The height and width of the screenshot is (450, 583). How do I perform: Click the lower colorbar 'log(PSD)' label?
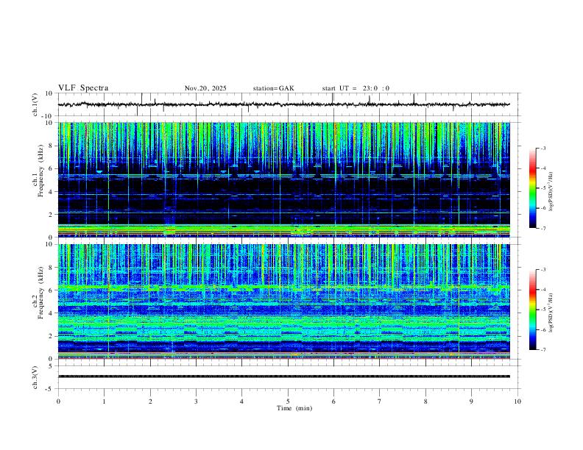[x=551, y=312]
